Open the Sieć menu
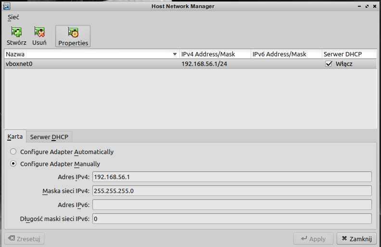This screenshot has width=381, height=247. 13,17
